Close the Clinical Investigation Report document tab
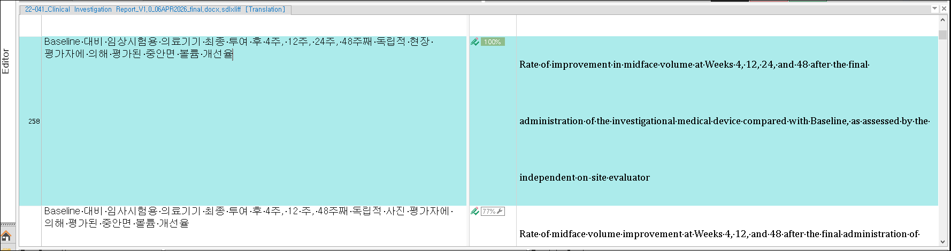This screenshot has width=951, height=251. pyautogui.click(x=944, y=9)
